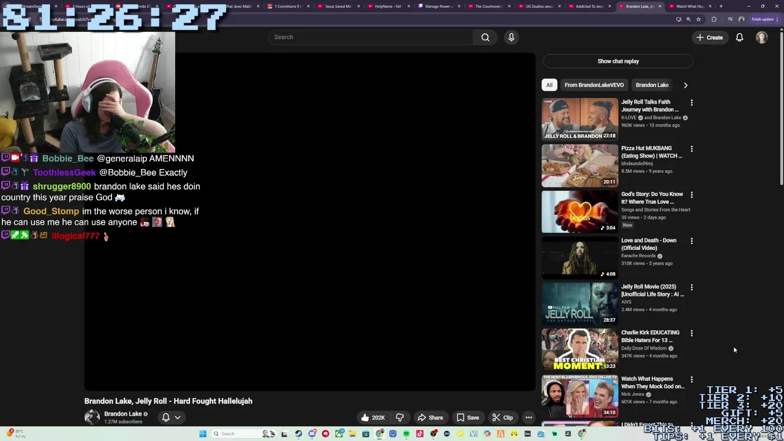Close the Watch What Happens browser tab
The image size is (784, 441).
pos(710,6)
